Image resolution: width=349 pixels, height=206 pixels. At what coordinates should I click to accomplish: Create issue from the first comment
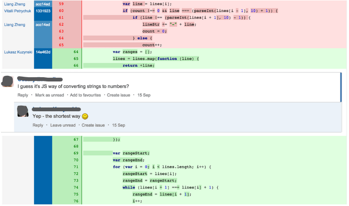(118, 95)
